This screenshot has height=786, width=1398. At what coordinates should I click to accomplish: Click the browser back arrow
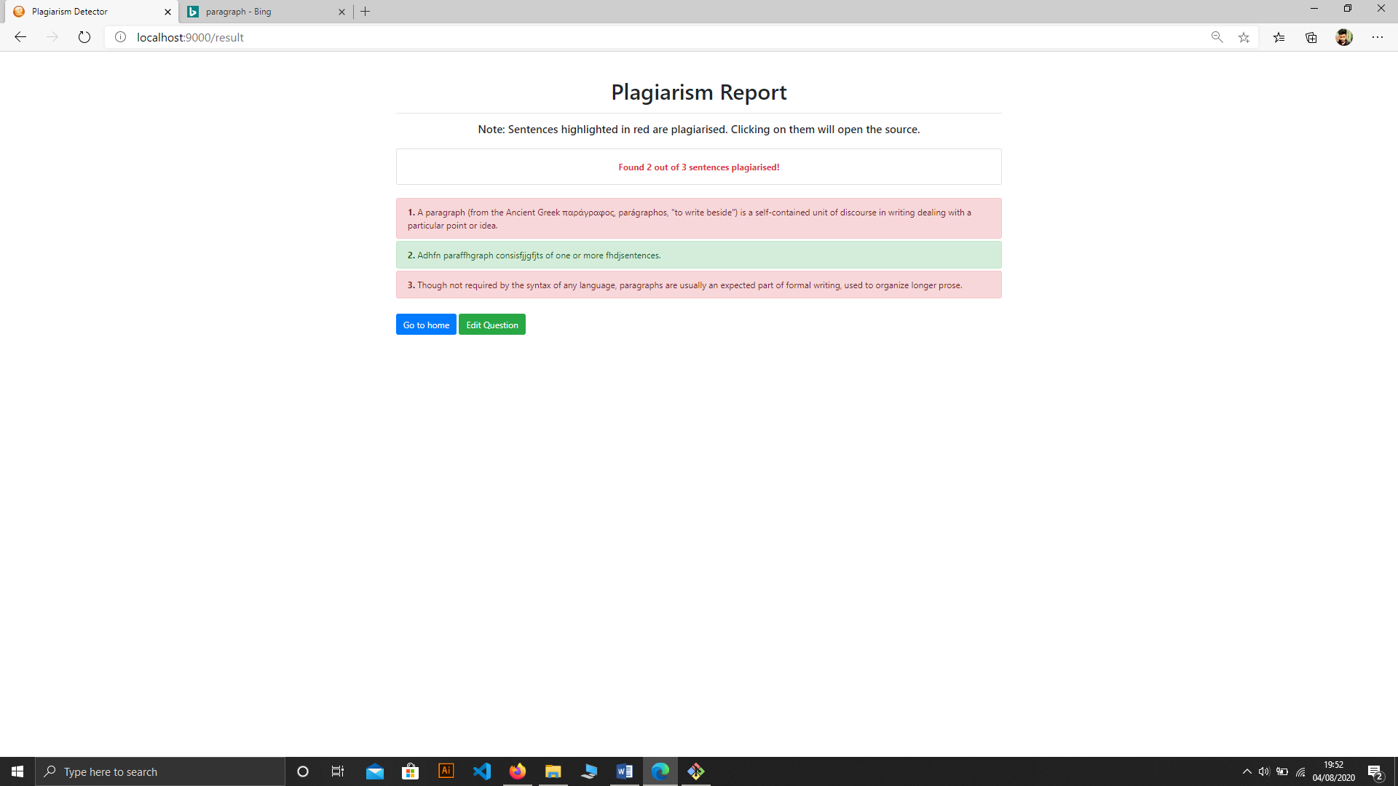(20, 37)
